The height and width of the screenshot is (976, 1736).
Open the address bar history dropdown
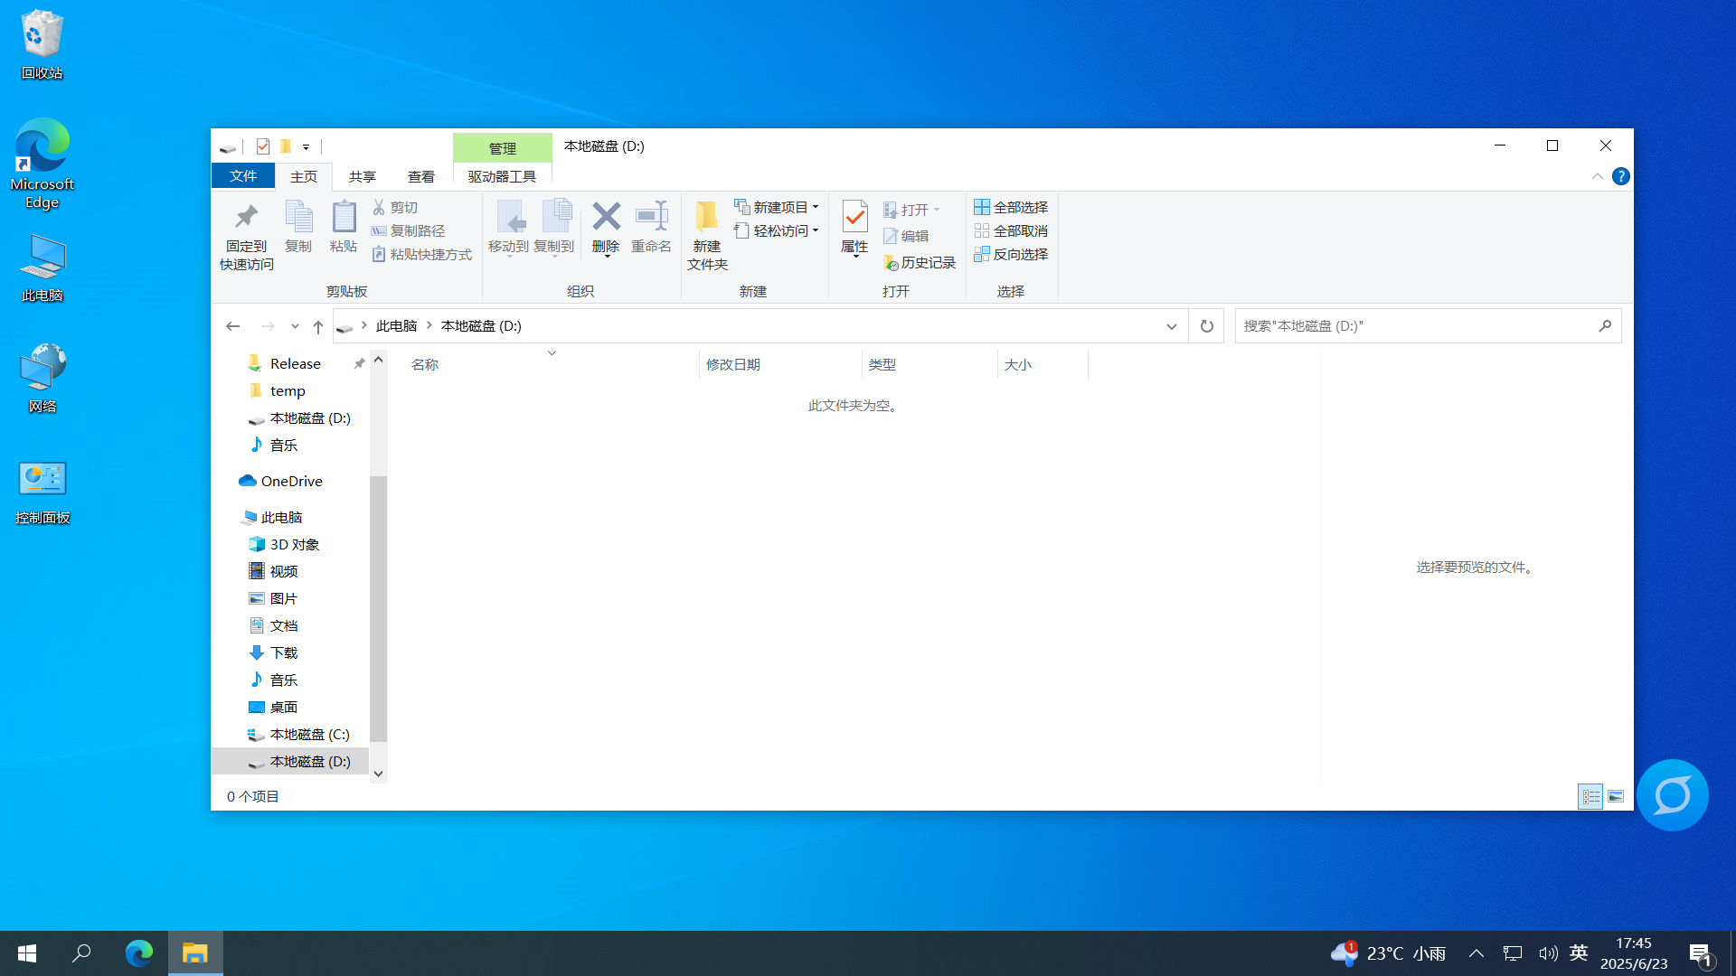click(x=1171, y=326)
